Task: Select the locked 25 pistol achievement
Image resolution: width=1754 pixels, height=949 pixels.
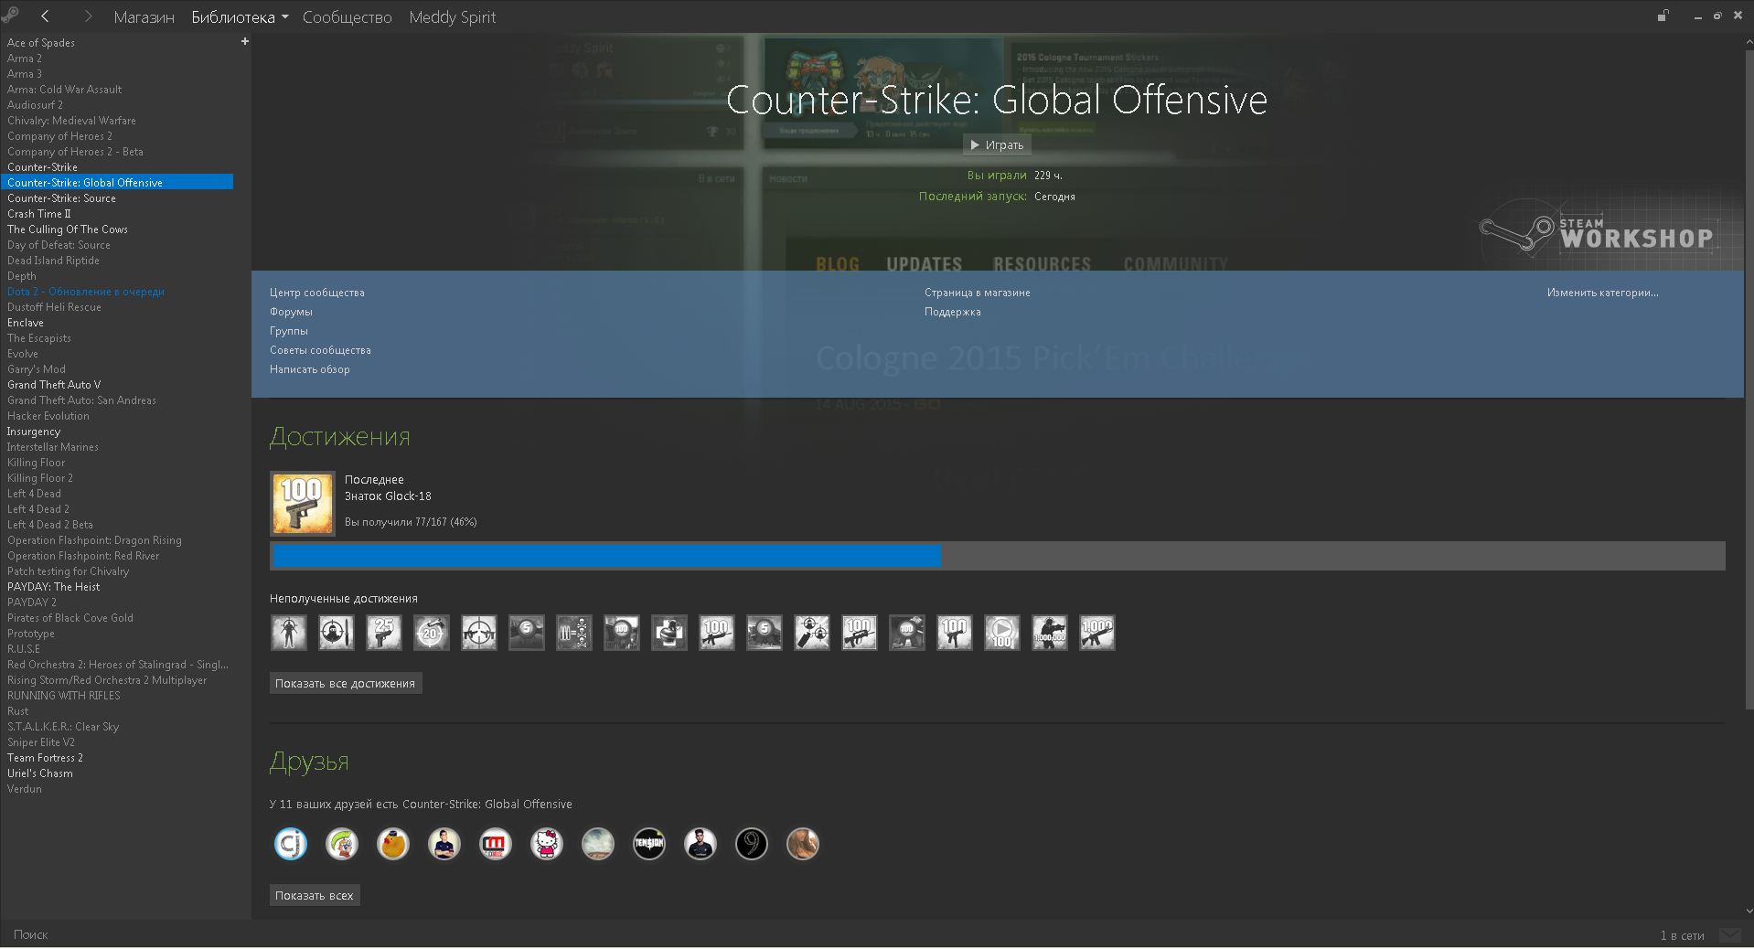Action: 384,633
